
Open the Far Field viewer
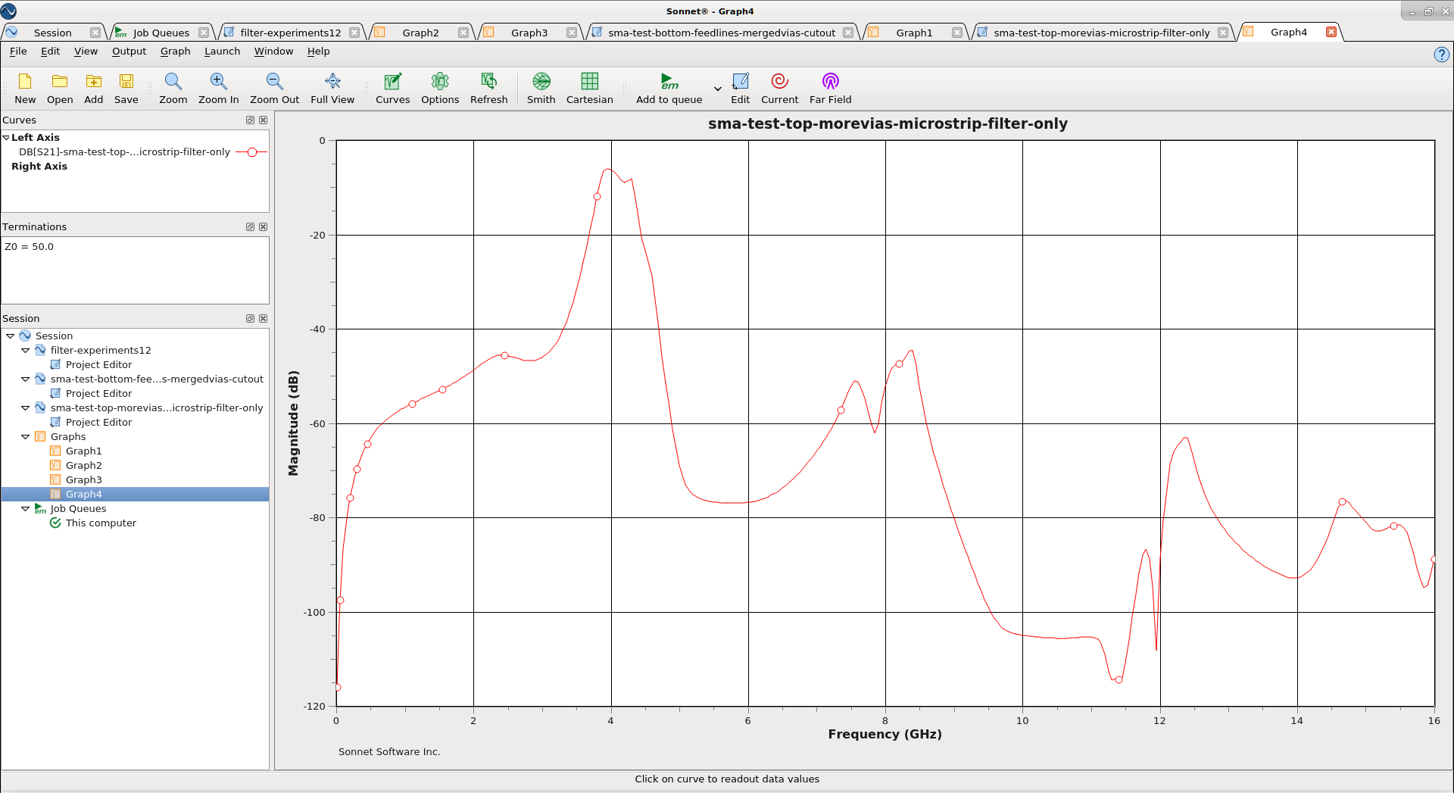(831, 81)
